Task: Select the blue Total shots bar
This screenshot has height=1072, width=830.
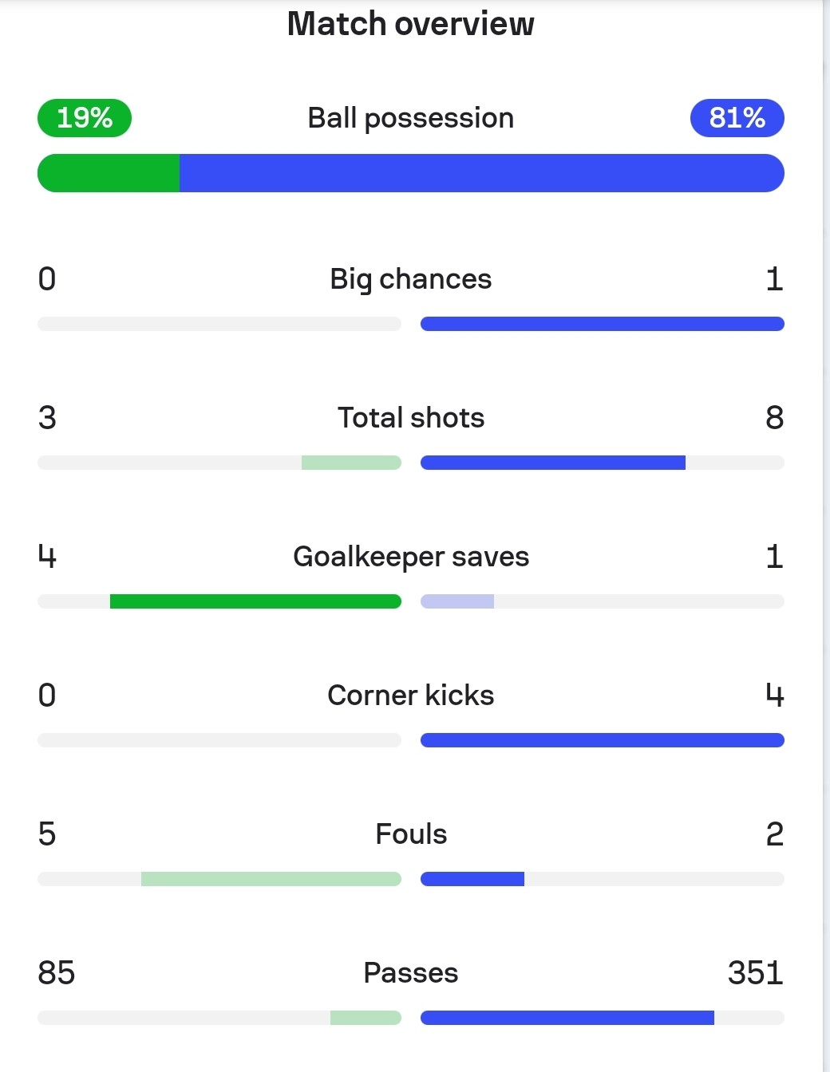Action: tap(553, 463)
